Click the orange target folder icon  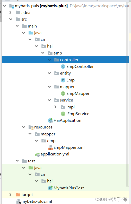click(x=18, y=195)
